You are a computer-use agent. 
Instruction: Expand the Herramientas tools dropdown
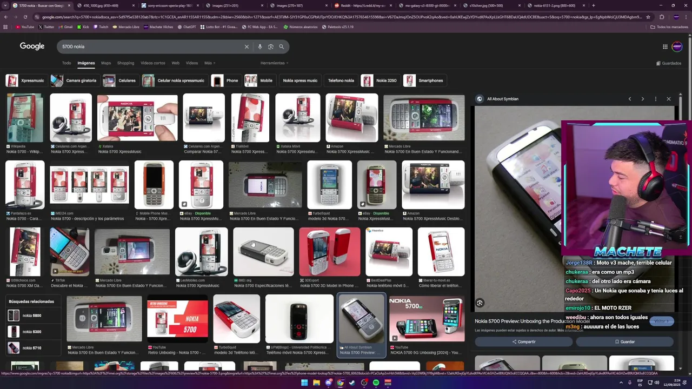click(274, 63)
